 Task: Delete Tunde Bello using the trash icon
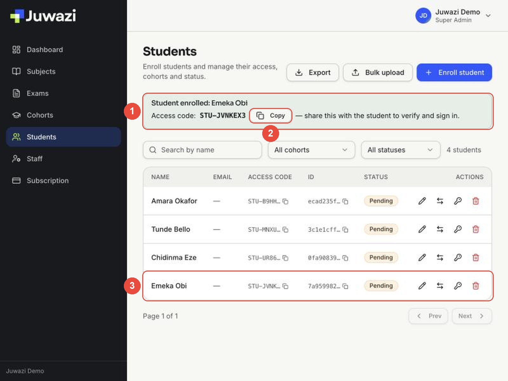click(x=476, y=229)
